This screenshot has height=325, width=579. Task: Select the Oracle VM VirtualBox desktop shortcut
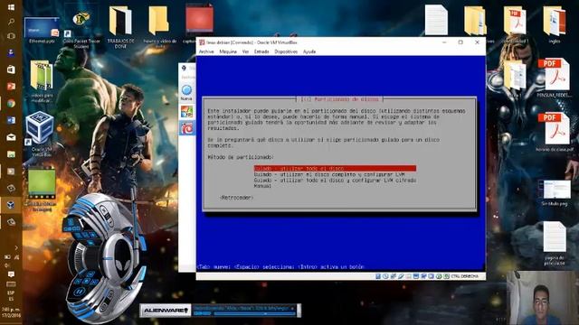pos(41,134)
